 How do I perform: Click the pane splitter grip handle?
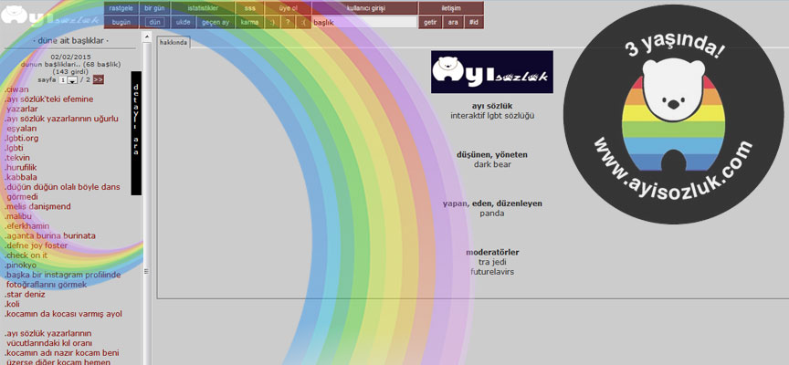[147, 271]
